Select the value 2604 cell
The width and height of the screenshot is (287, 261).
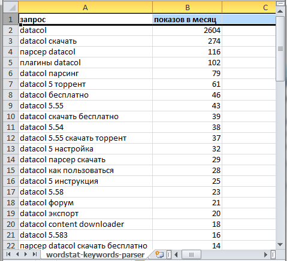click(x=188, y=31)
